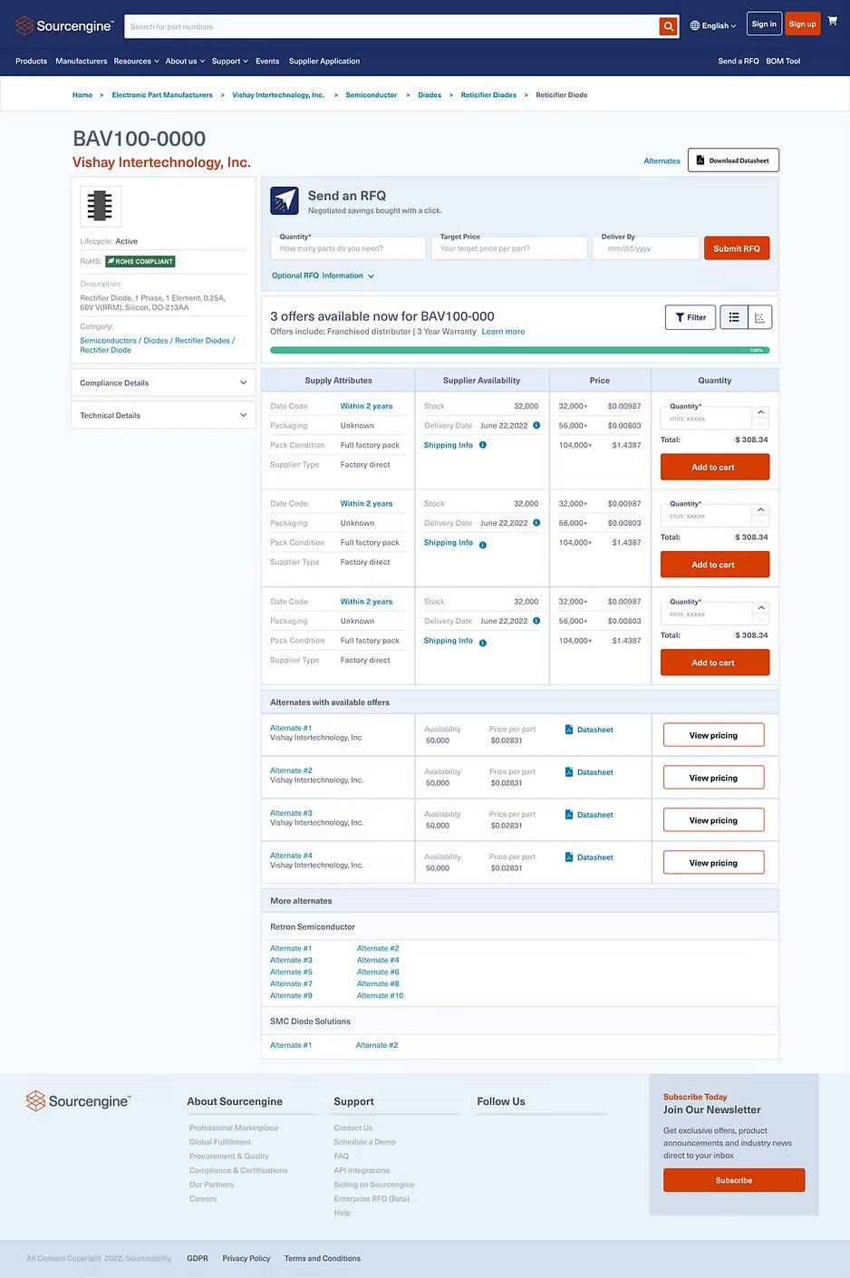This screenshot has height=1278, width=850.
Task: Focus the Target Price input
Action: coord(509,248)
